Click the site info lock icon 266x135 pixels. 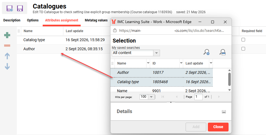(x=115, y=30)
